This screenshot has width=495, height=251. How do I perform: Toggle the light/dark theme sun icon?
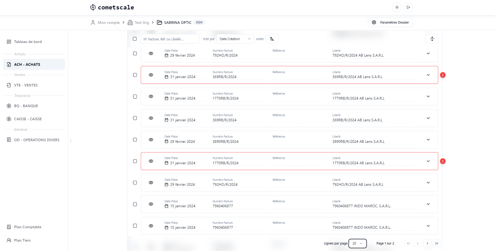tap(397, 7)
